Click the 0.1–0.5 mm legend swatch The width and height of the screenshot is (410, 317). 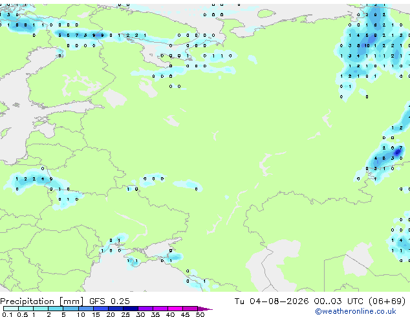click(x=11, y=309)
